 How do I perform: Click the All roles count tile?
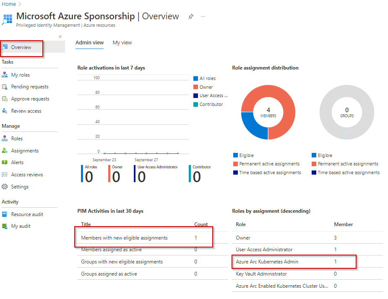pos(89,173)
